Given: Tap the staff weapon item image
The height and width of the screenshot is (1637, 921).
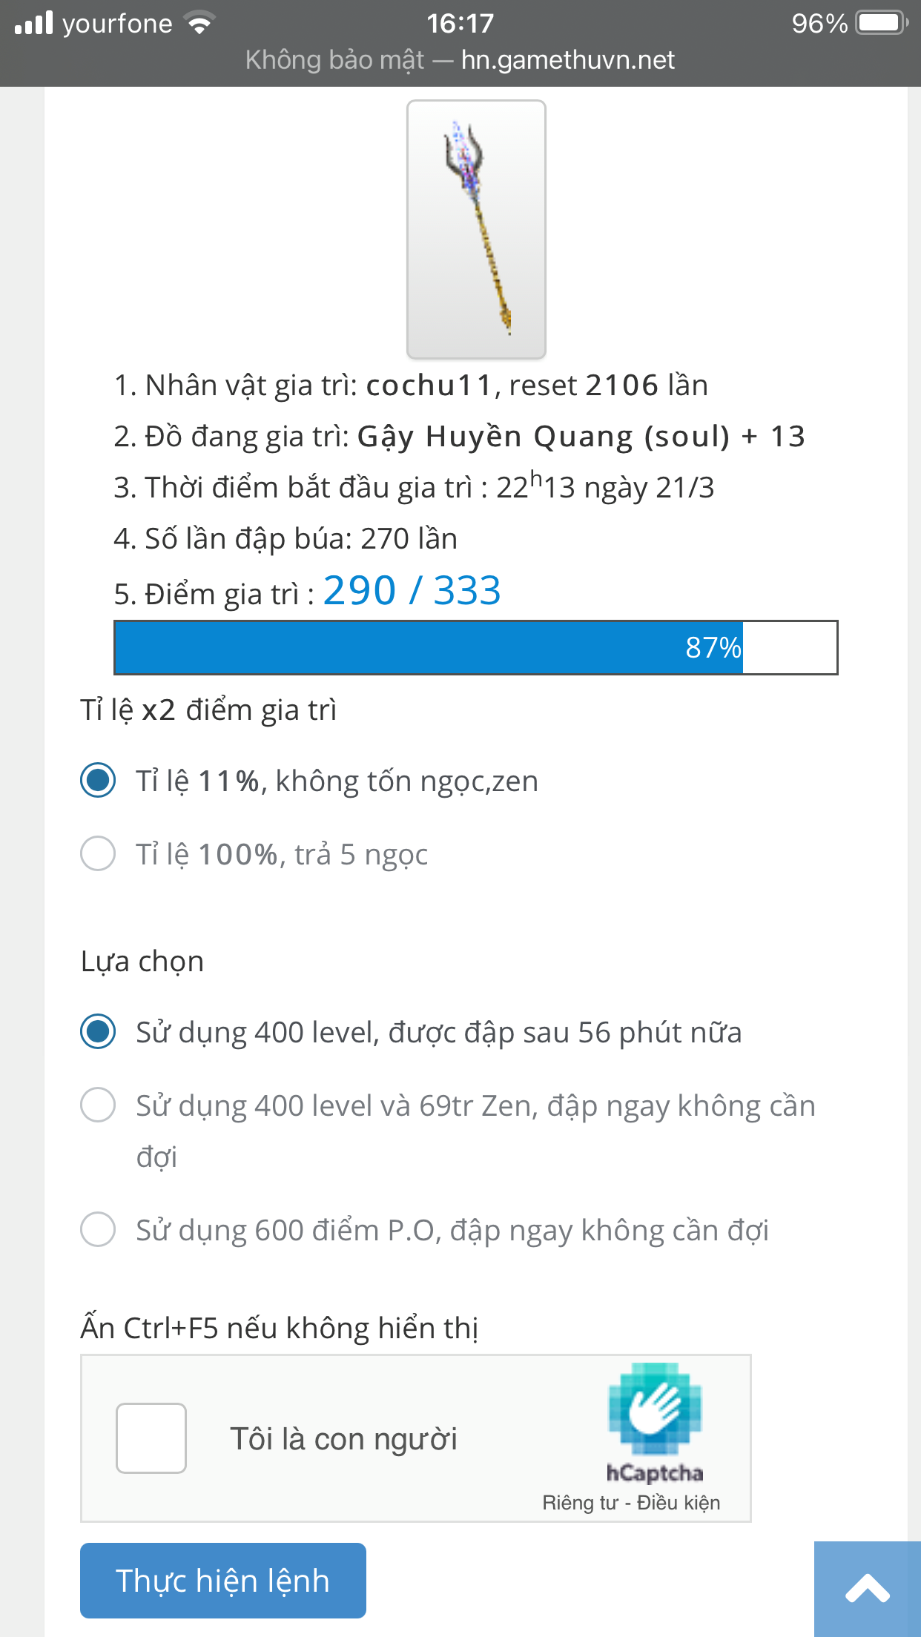Looking at the screenshot, I should 476,229.
